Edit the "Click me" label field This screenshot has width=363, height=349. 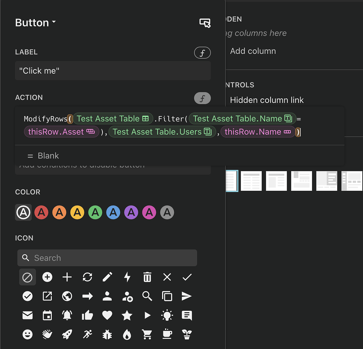[x=113, y=71]
